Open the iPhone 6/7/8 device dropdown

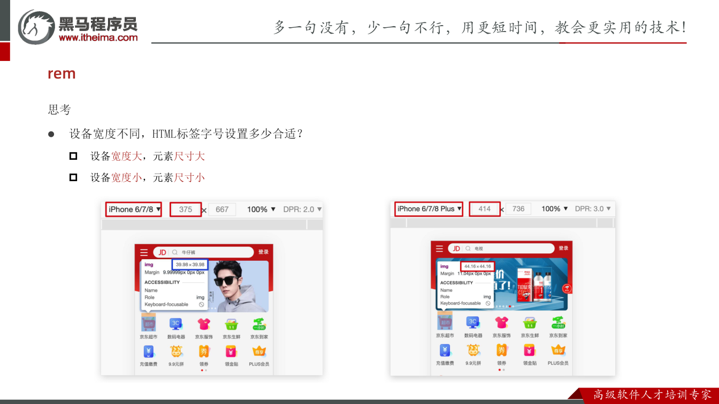pos(134,209)
